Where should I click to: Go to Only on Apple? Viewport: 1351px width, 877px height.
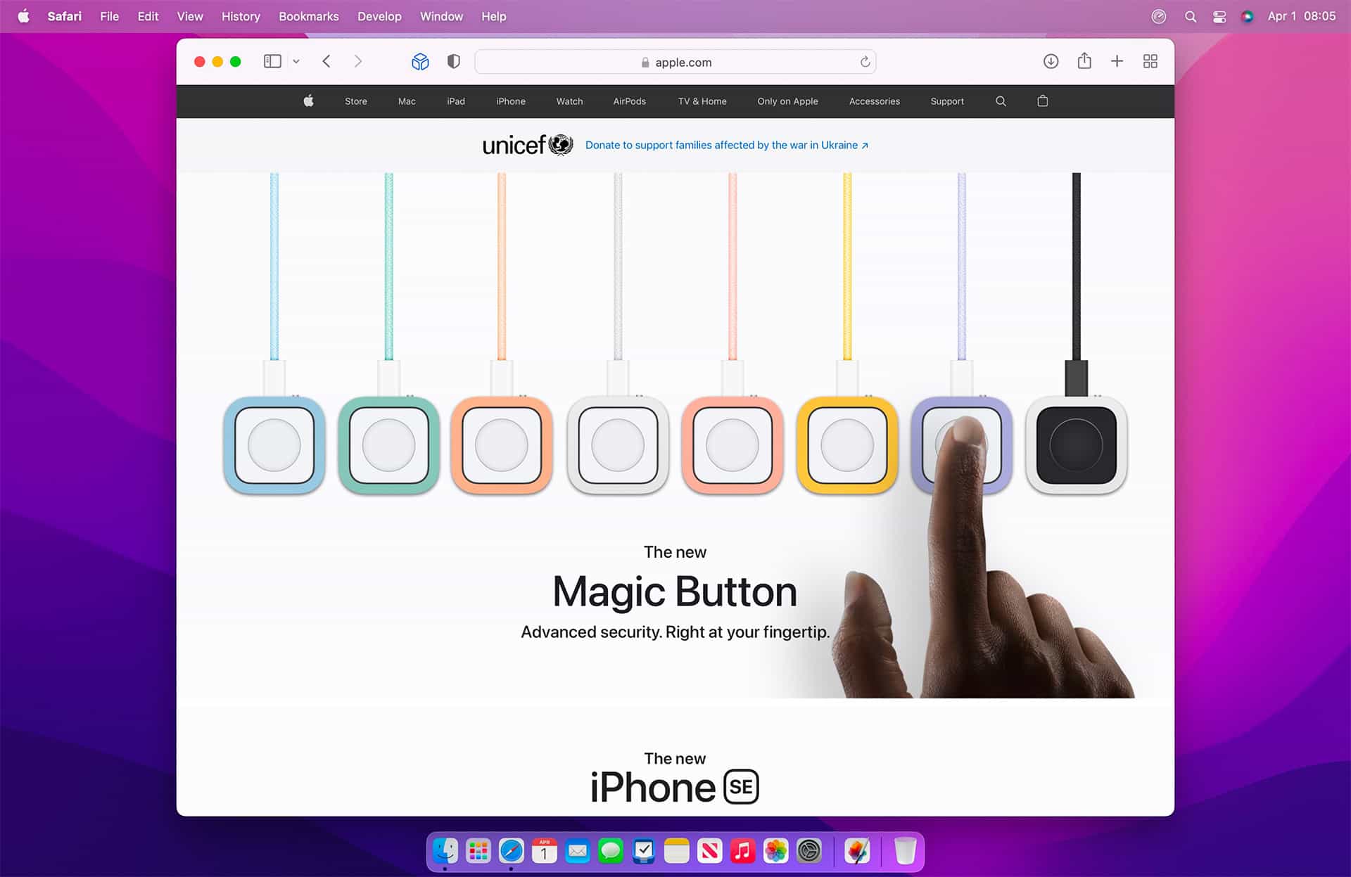(x=787, y=101)
